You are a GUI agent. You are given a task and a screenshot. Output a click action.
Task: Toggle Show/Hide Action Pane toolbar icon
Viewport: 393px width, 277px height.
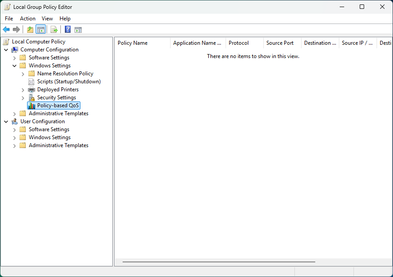78,30
